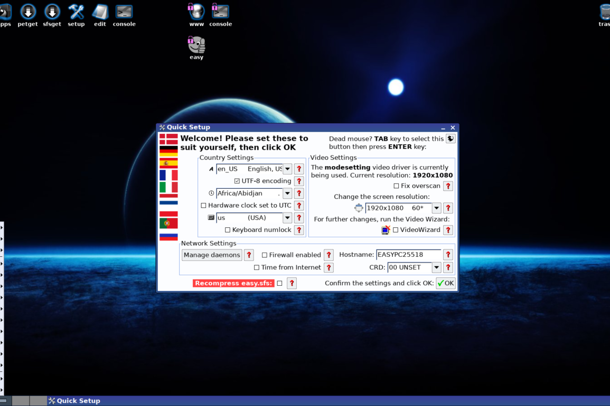Screen dimensions: 610x406
Task: Choose the German flag language
Action: (x=168, y=151)
